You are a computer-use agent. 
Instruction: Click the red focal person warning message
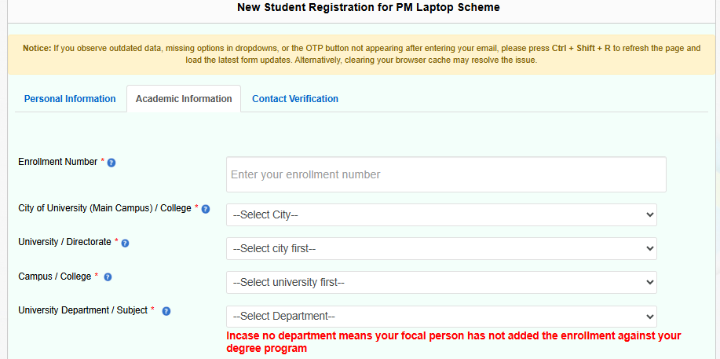point(454,342)
